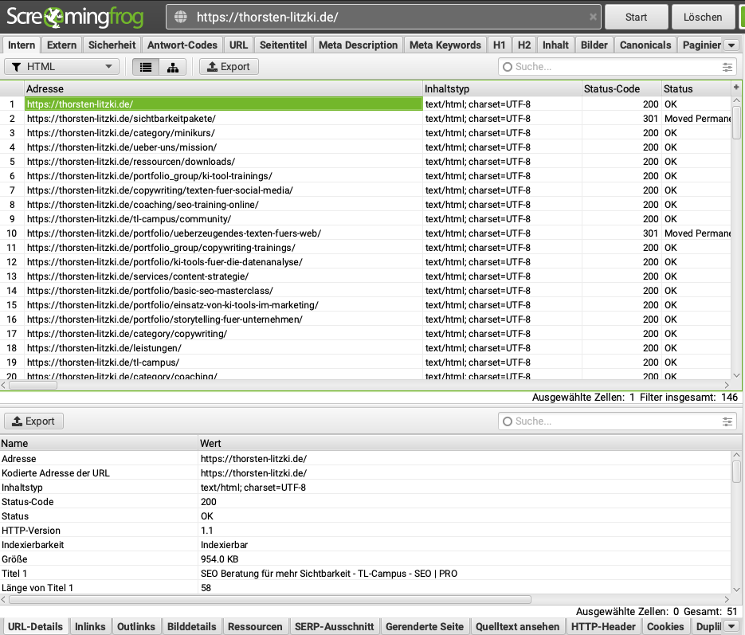Open the Meta Description tab
This screenshot has width=745, height=635.
[x=359, y=45]
